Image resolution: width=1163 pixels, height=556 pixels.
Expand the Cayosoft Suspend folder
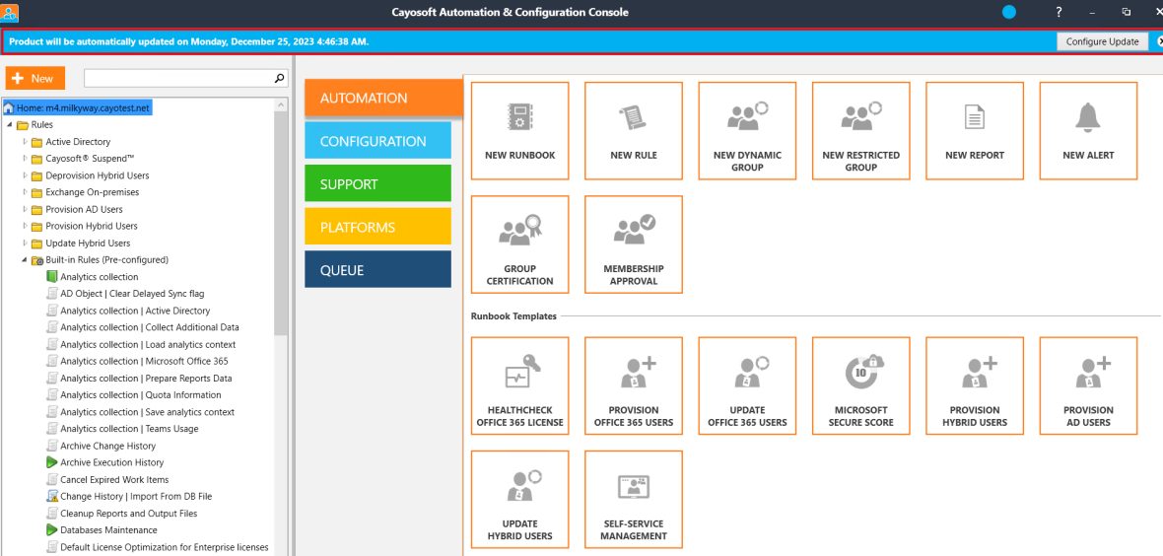(25, 158)
